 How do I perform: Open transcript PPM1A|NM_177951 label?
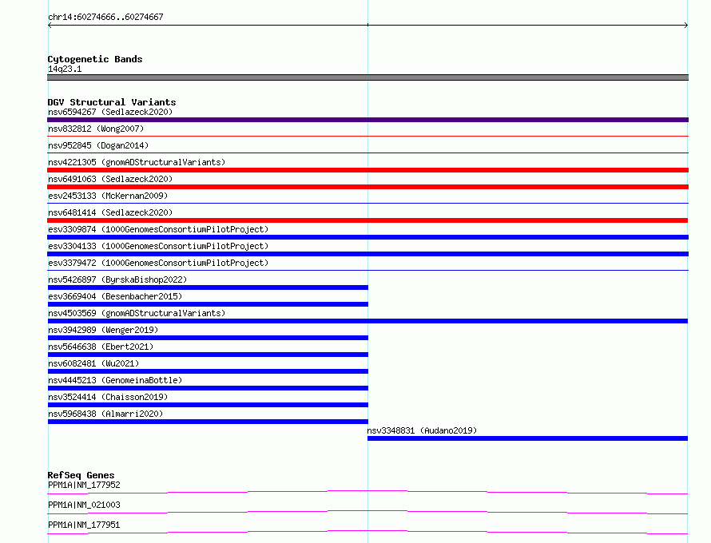[84, 525]
